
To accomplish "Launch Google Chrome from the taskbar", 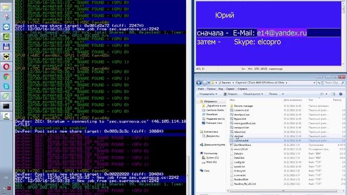I will pos(6,76).
